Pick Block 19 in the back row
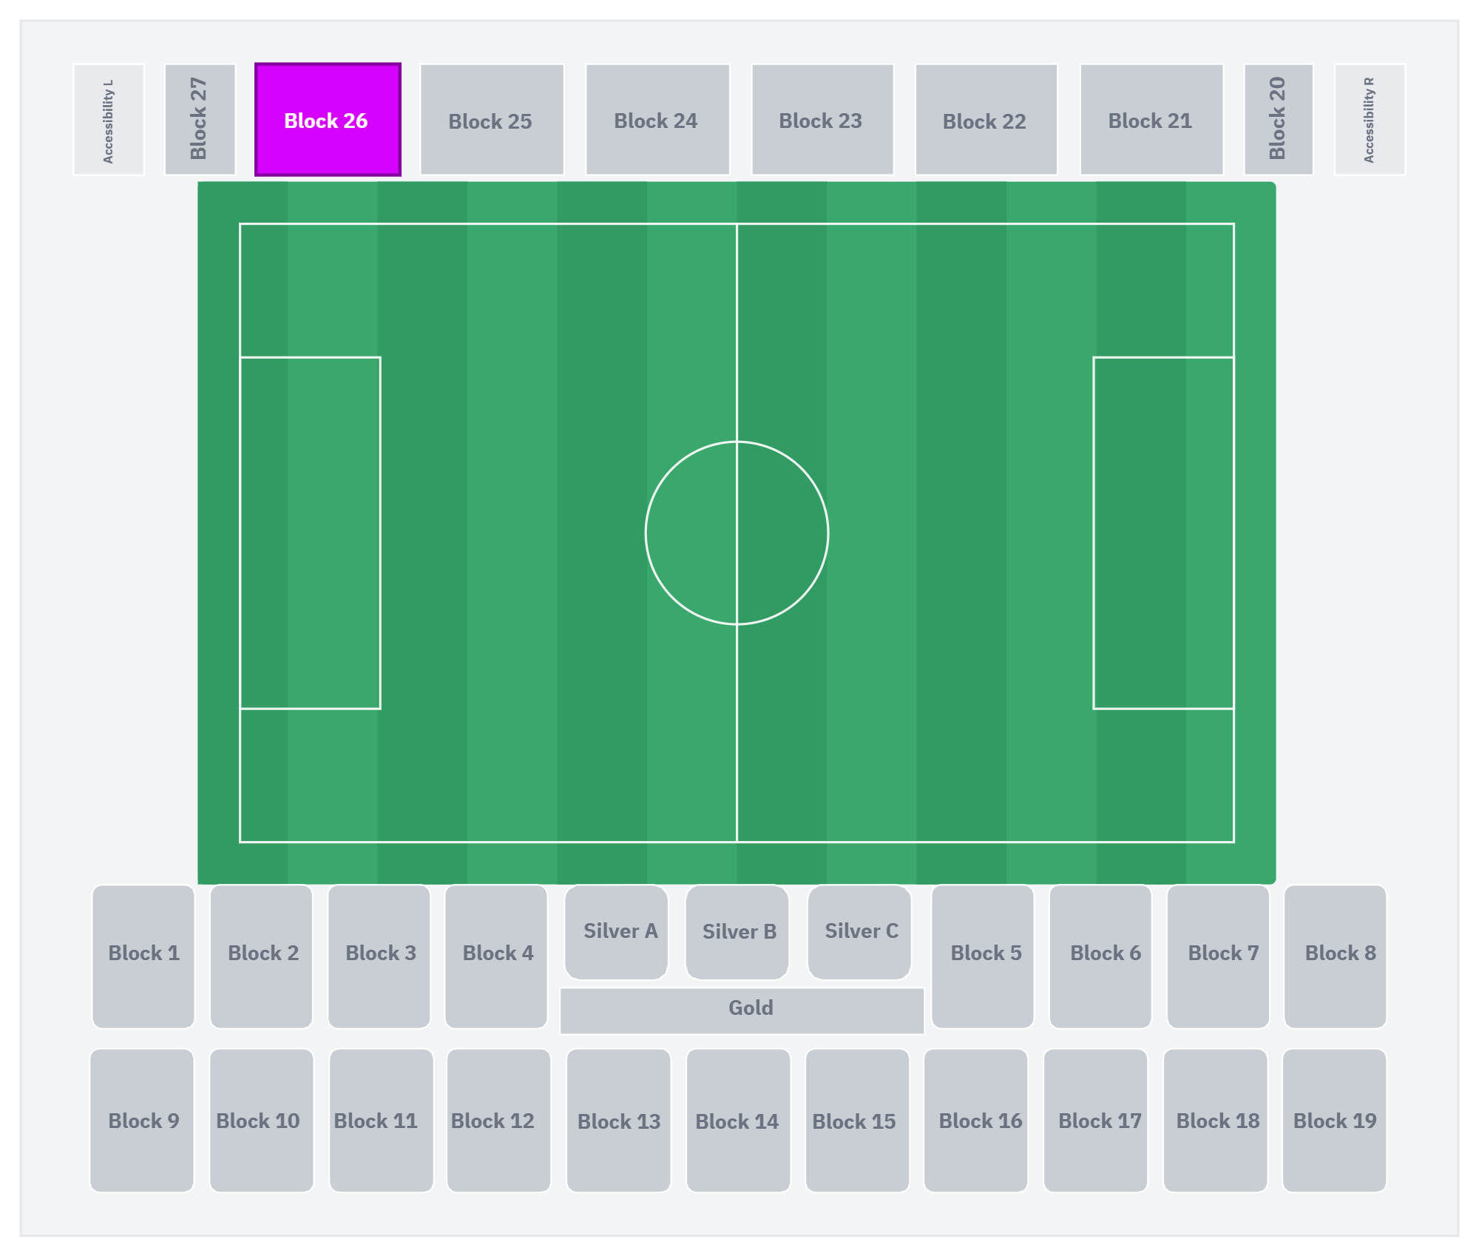Viewport: 1479px width, 1256px height. (x=1334, y=1120)
